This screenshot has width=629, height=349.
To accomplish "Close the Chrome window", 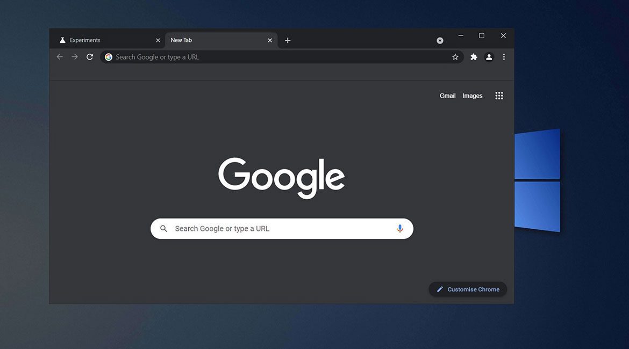I will (x=503, y=35).
